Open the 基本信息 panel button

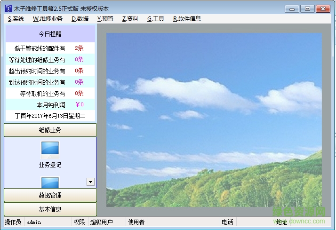50,209
